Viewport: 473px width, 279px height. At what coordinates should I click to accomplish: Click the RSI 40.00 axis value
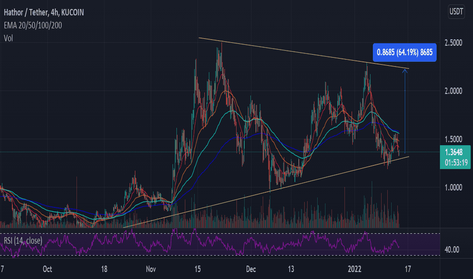[x=452, y=250]
